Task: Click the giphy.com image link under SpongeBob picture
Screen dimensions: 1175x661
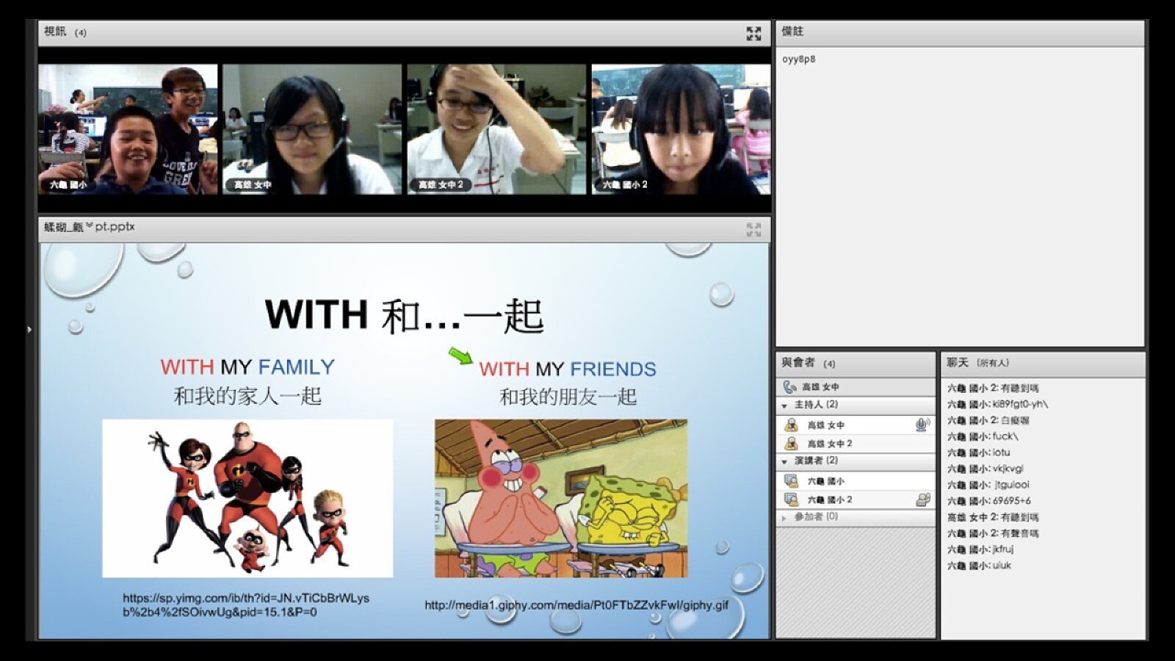Action: click(x=576, y=605)
